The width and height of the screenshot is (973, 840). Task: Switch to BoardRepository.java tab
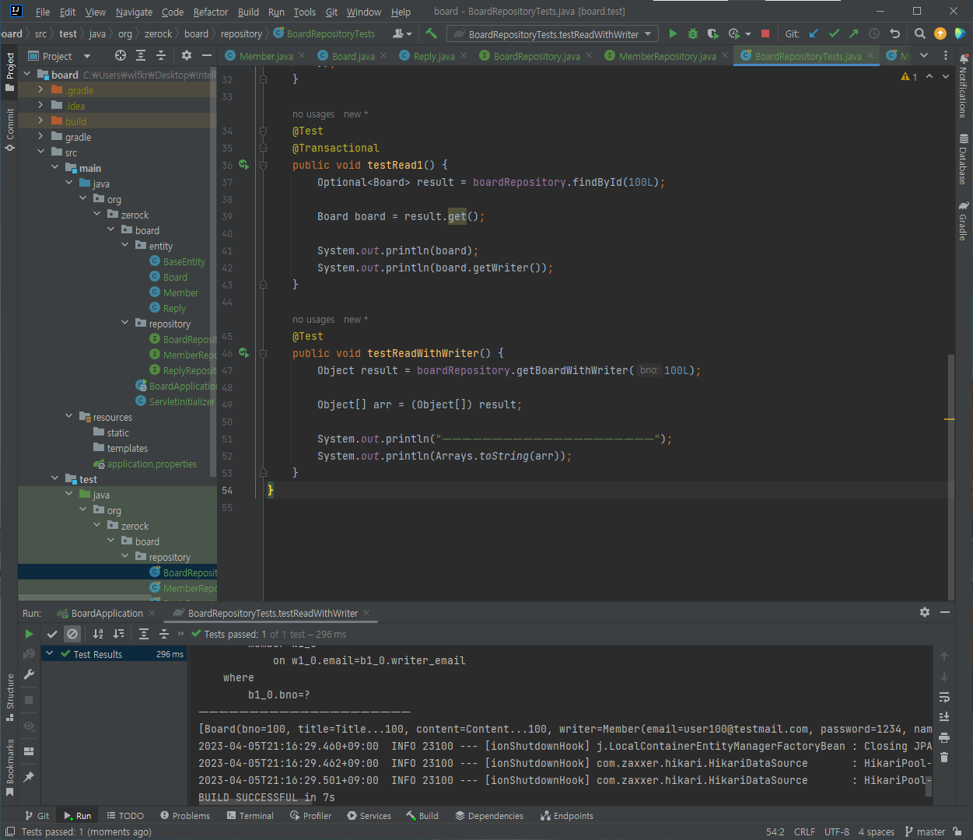536,56
